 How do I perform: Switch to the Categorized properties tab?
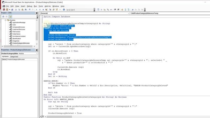click(14, 57)
